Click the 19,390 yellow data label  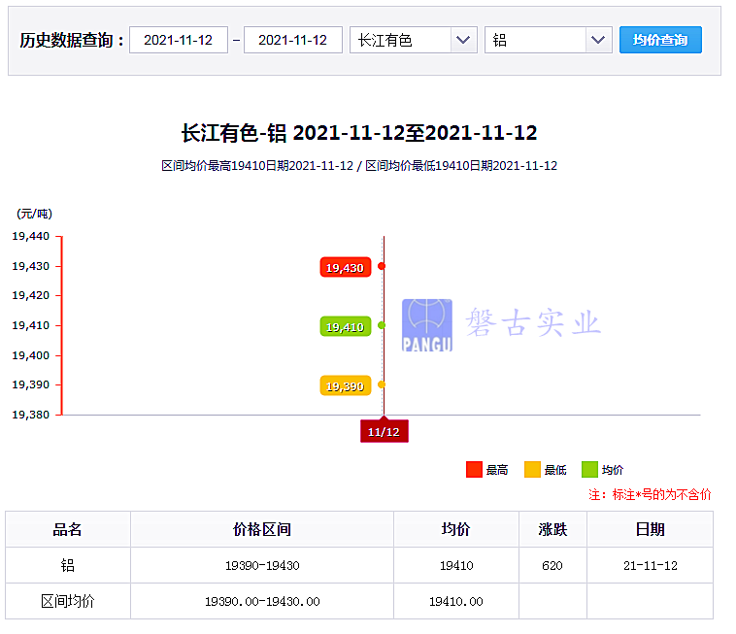[346, 385]
